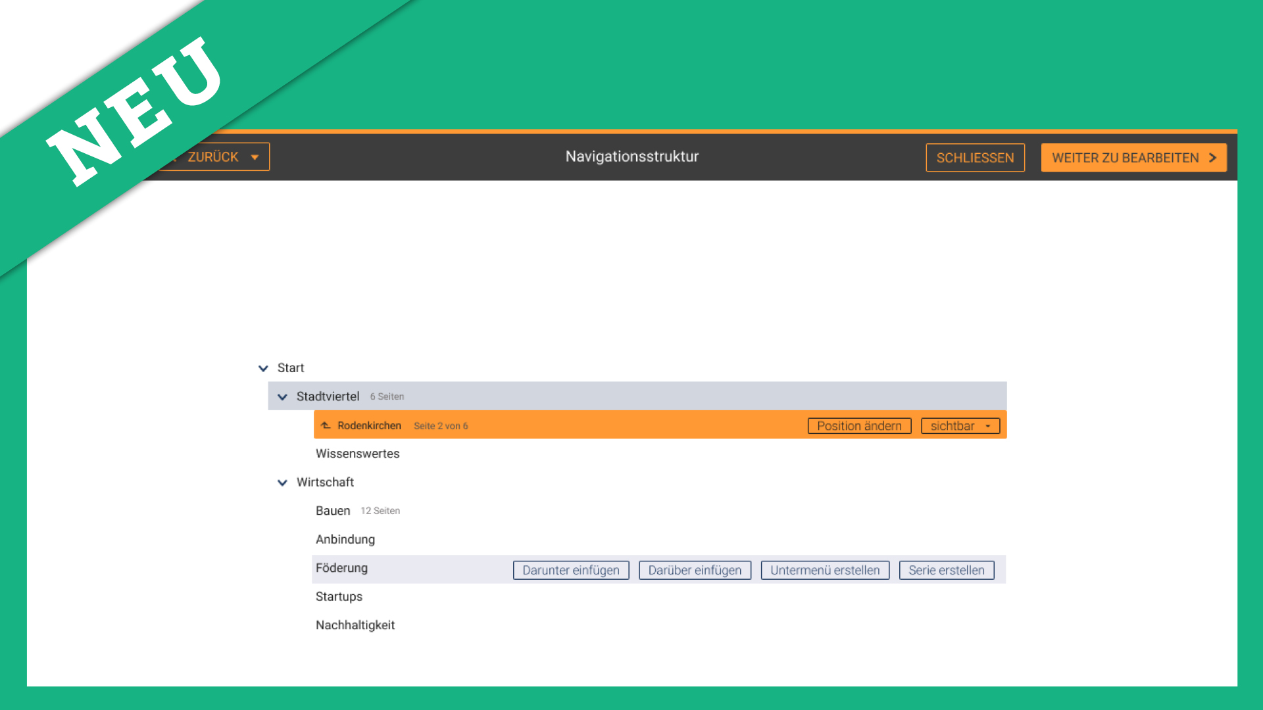Viewport: 1263px width, 710px height.
Task: Click Position ändern button
Action: [859, 426]
